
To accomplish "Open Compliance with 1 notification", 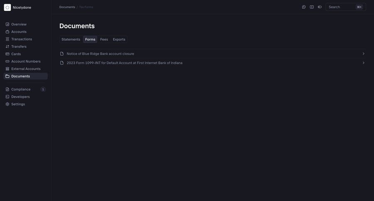I will tap(21, 89).
